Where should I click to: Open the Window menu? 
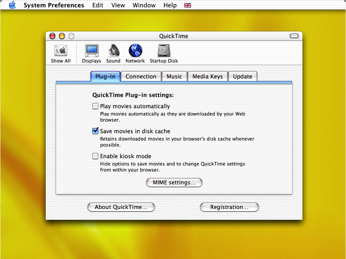144,5
